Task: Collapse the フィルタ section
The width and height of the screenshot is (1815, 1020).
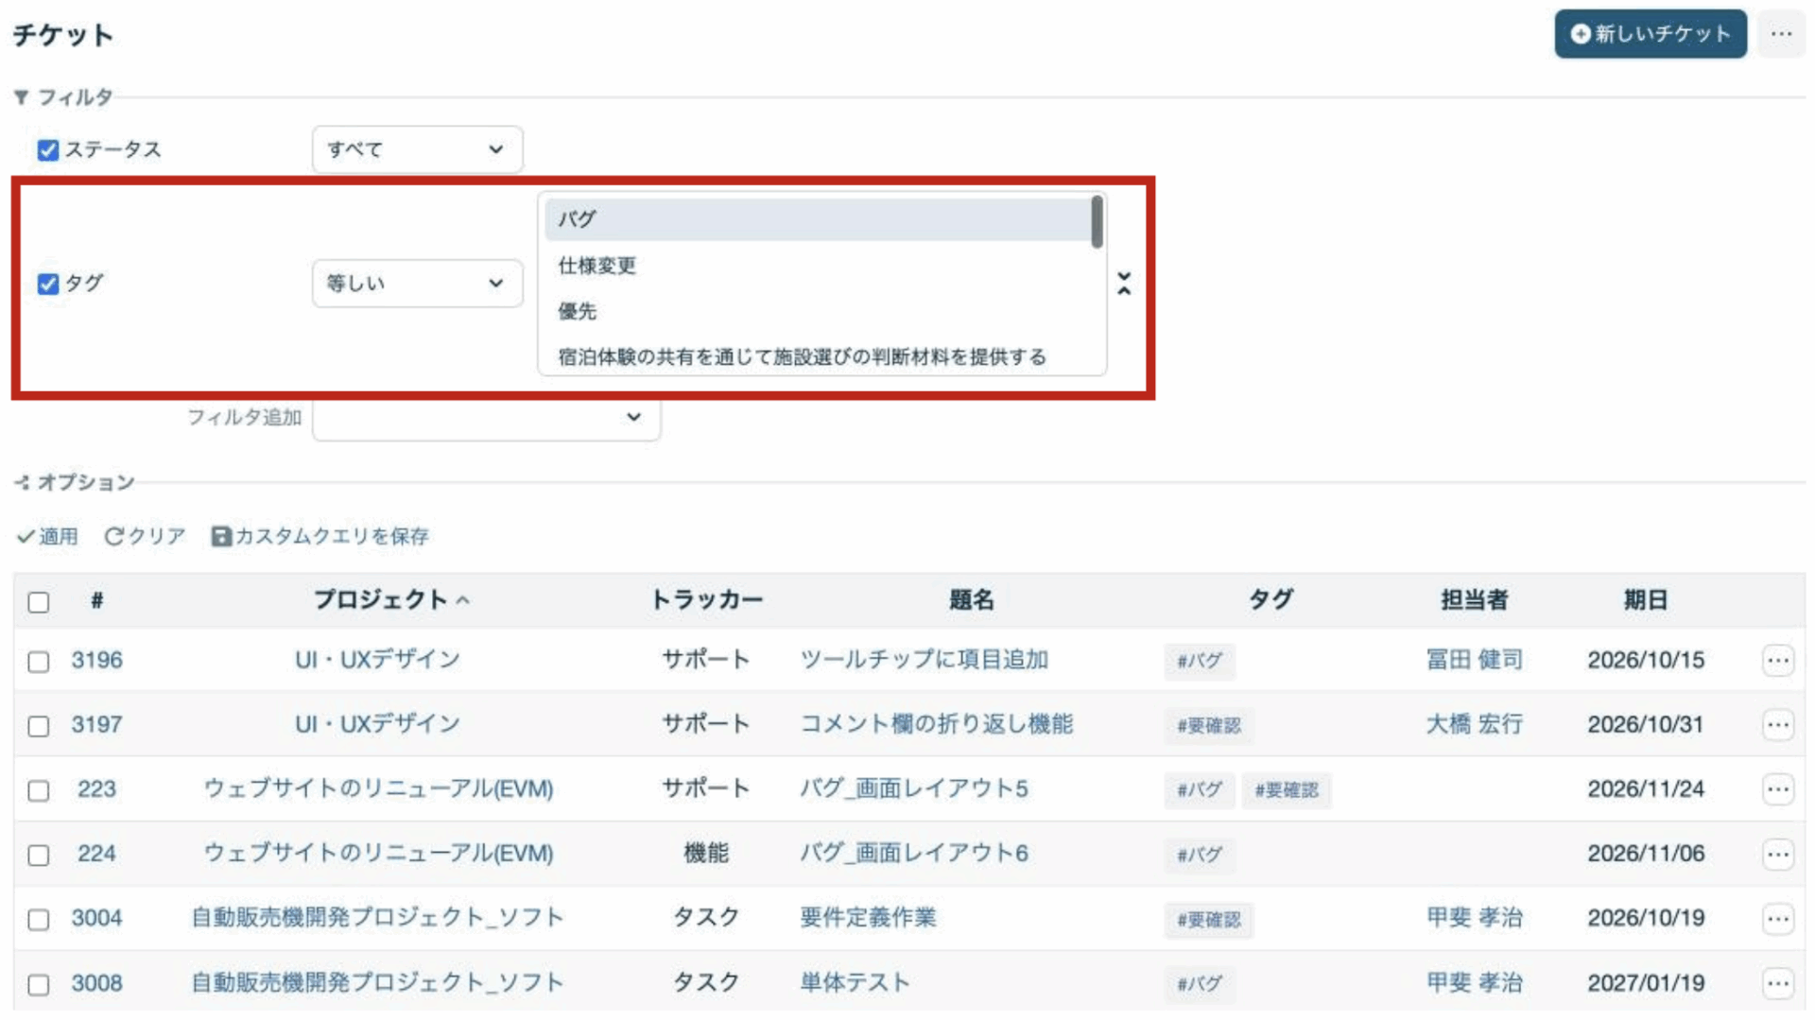Action: coord(63,97)
